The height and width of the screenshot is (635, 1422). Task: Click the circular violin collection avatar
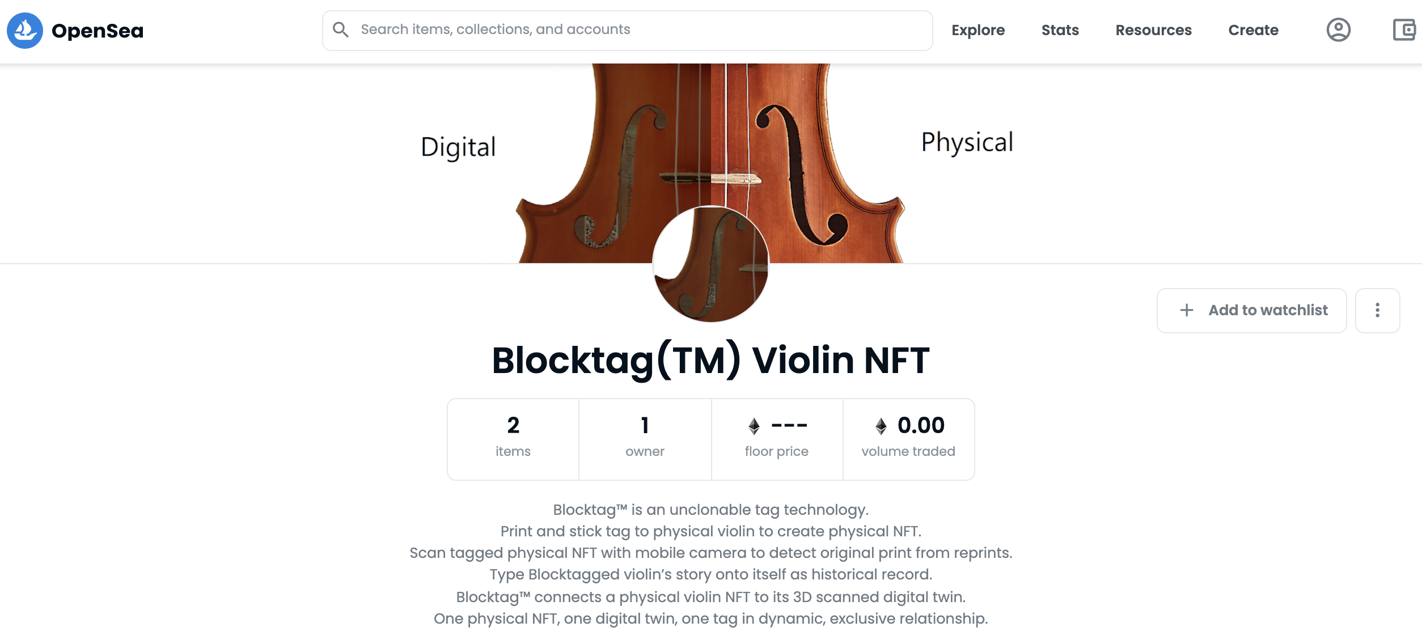click(710, 264)
